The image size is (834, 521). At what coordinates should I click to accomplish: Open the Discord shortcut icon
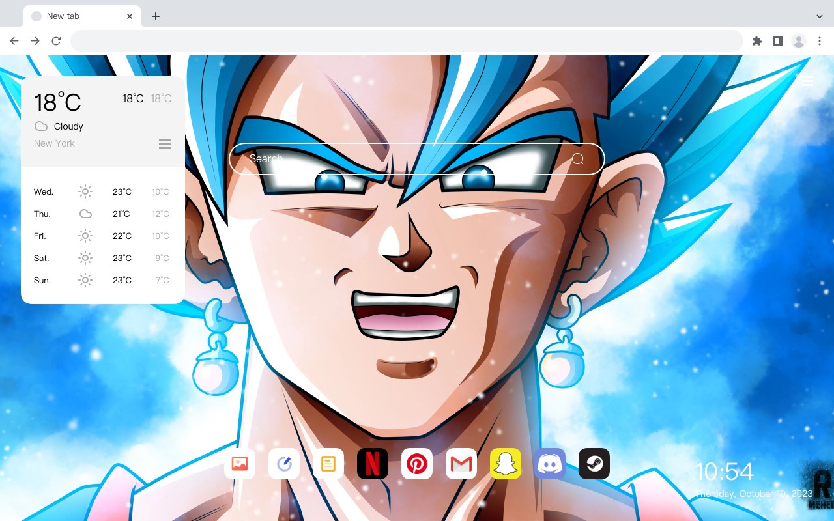tap(550, 464)
